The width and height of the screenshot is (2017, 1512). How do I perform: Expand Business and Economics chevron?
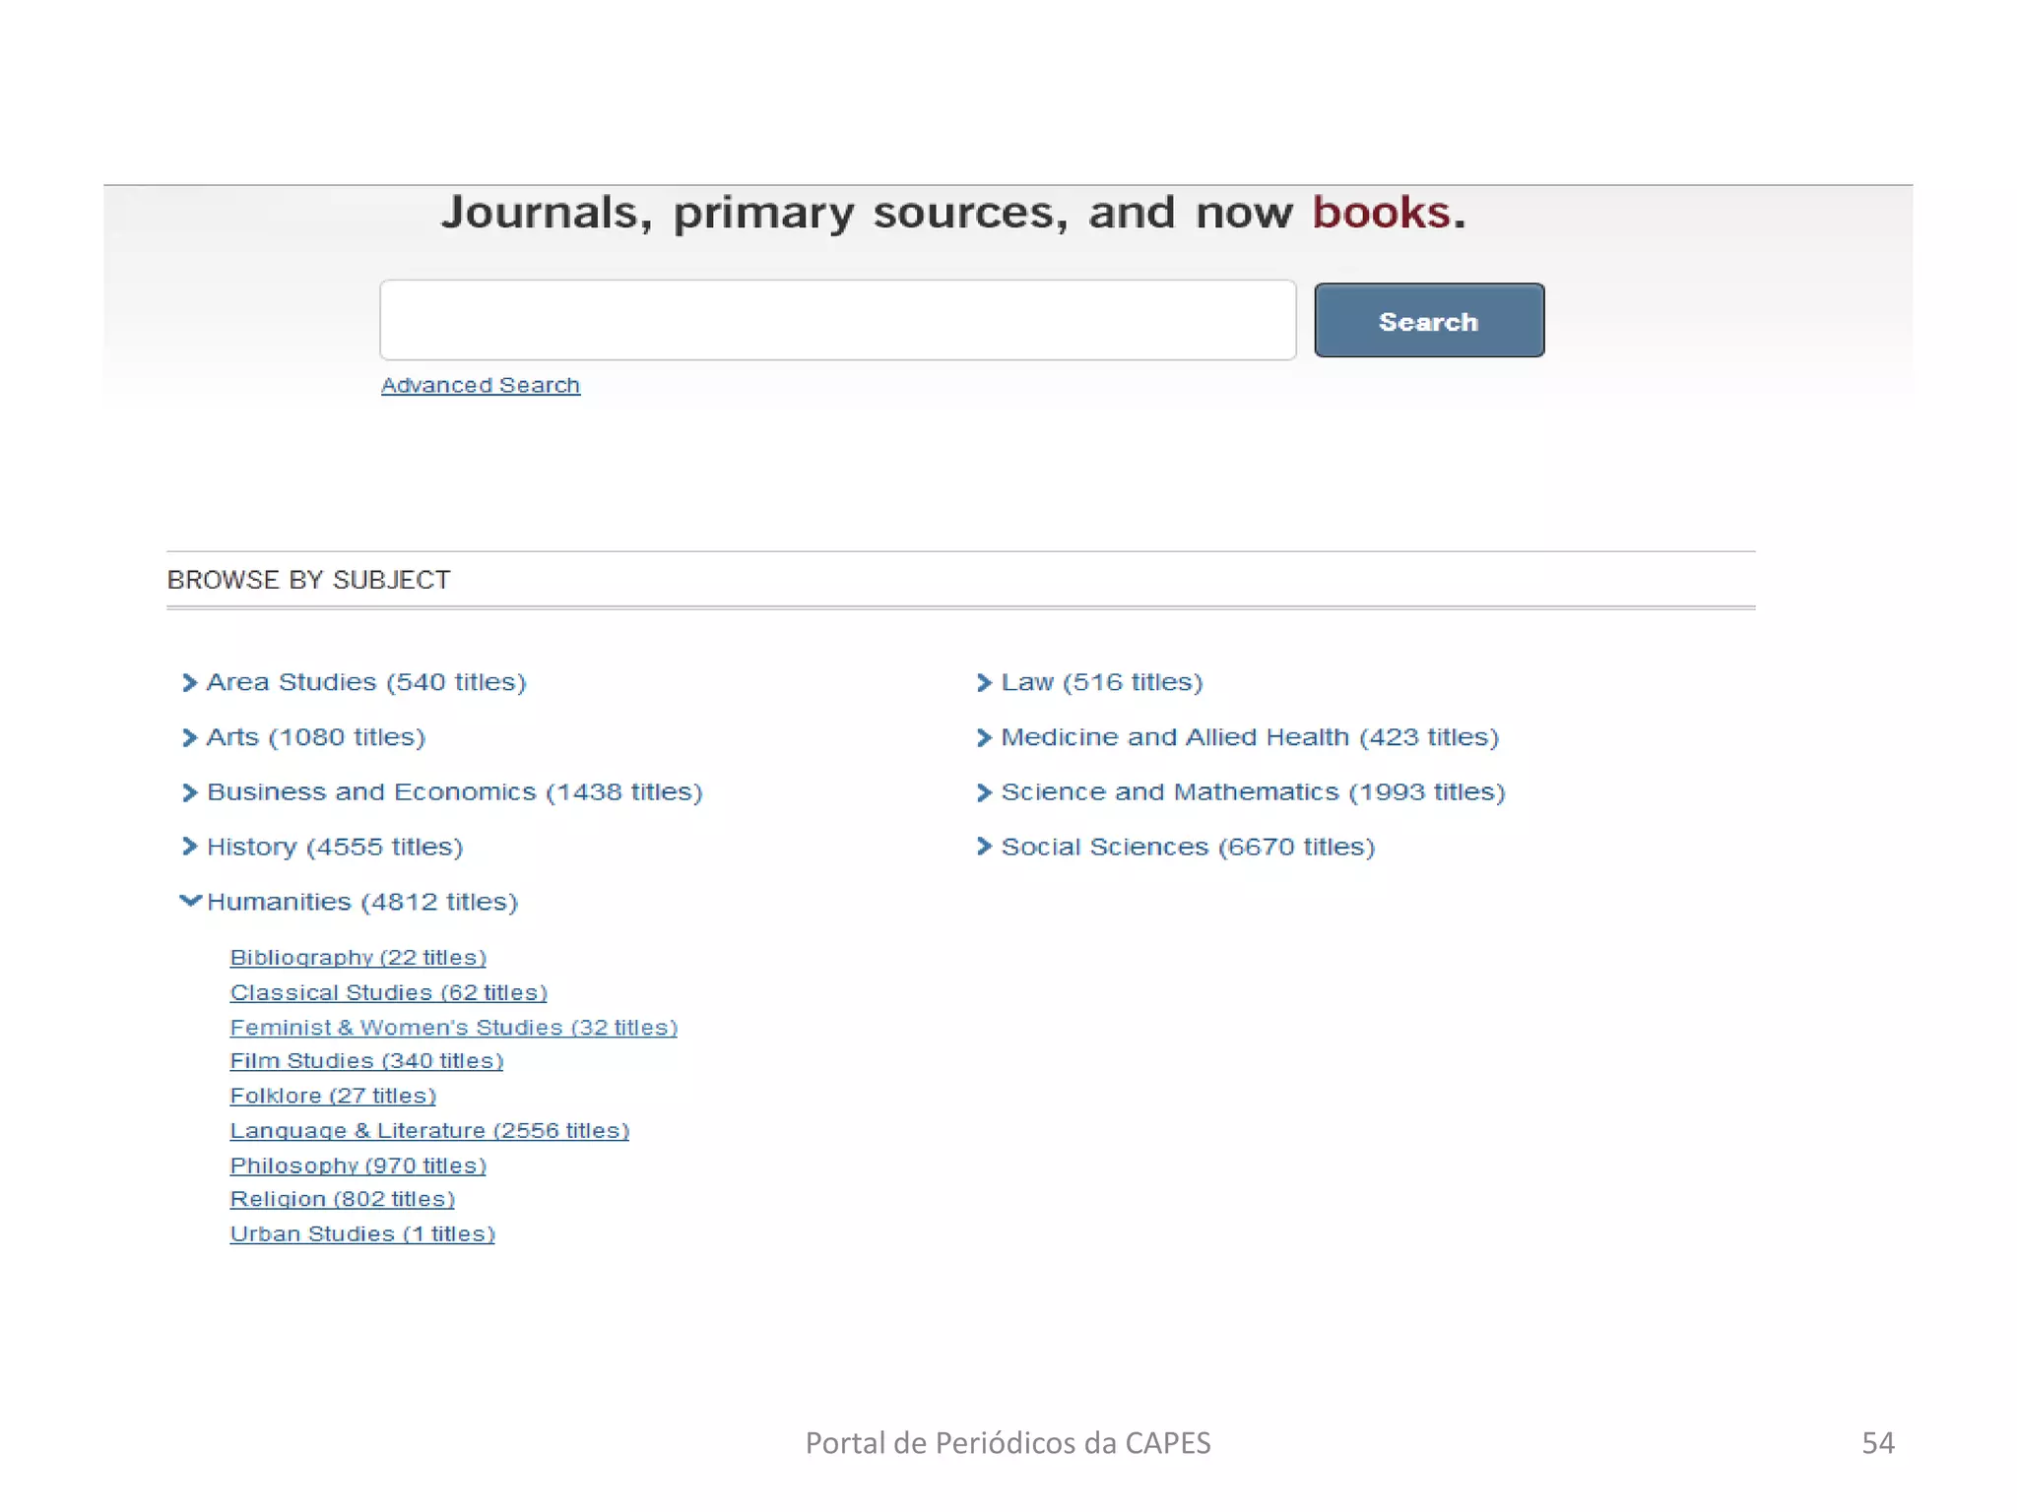pyautogui.click(x=189, y=793)
